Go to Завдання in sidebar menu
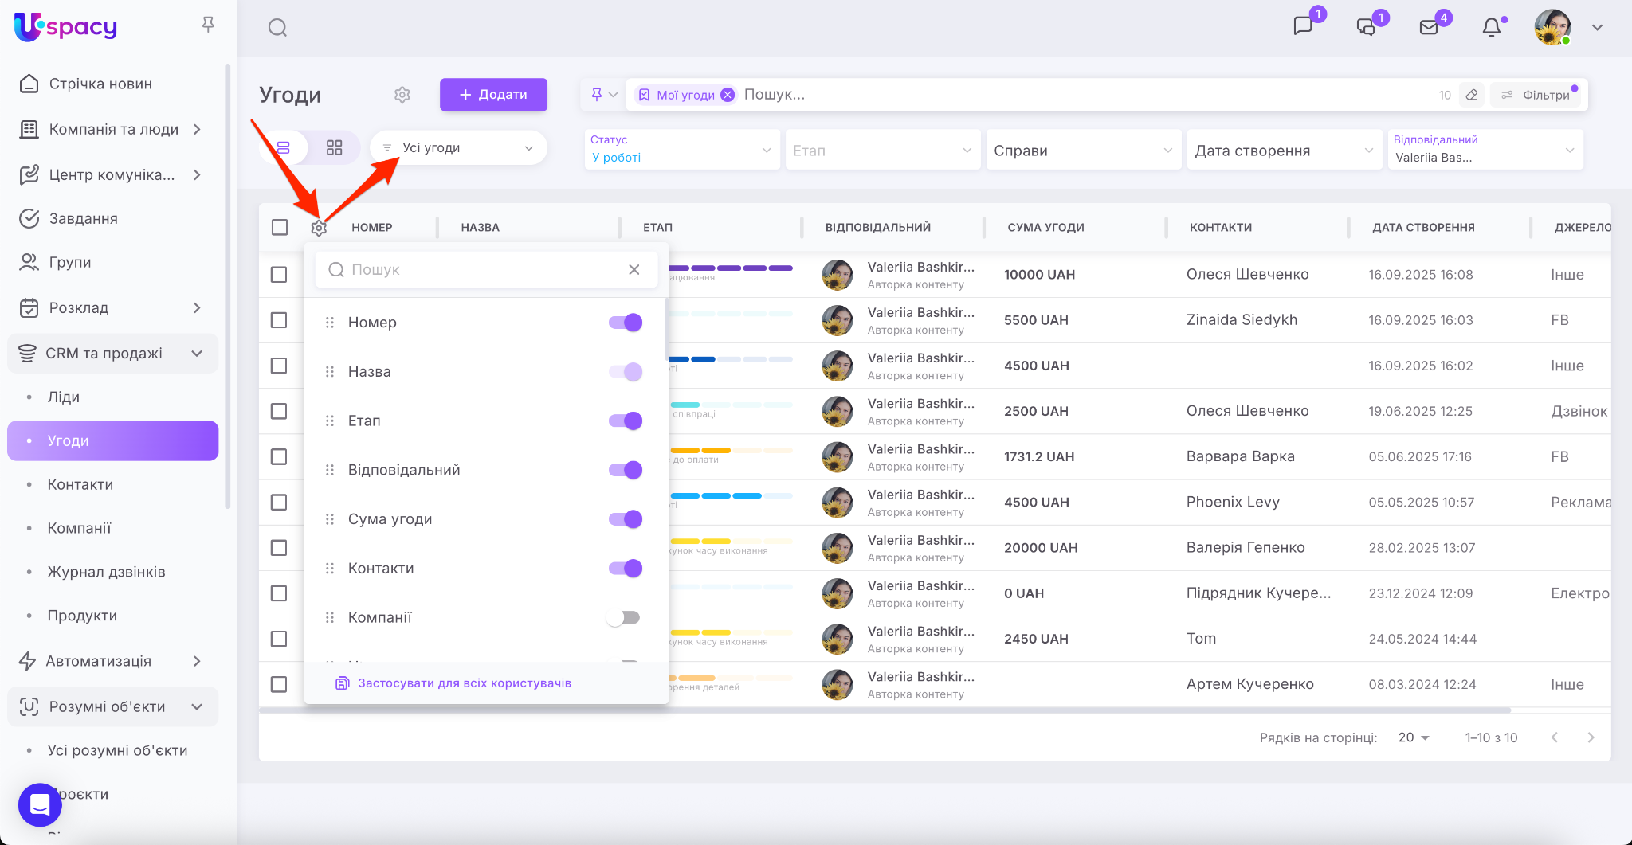Screen dimensions: 1632x845 coord(84,218)
